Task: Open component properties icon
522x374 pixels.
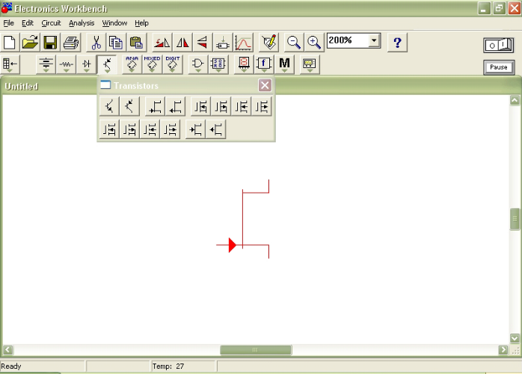Action: click(268, 43)
